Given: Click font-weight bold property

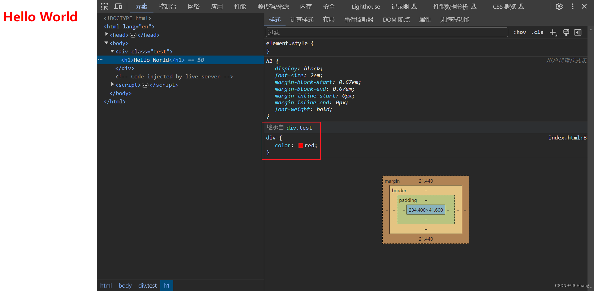Looking at the screenshot, I should (303, 109).
